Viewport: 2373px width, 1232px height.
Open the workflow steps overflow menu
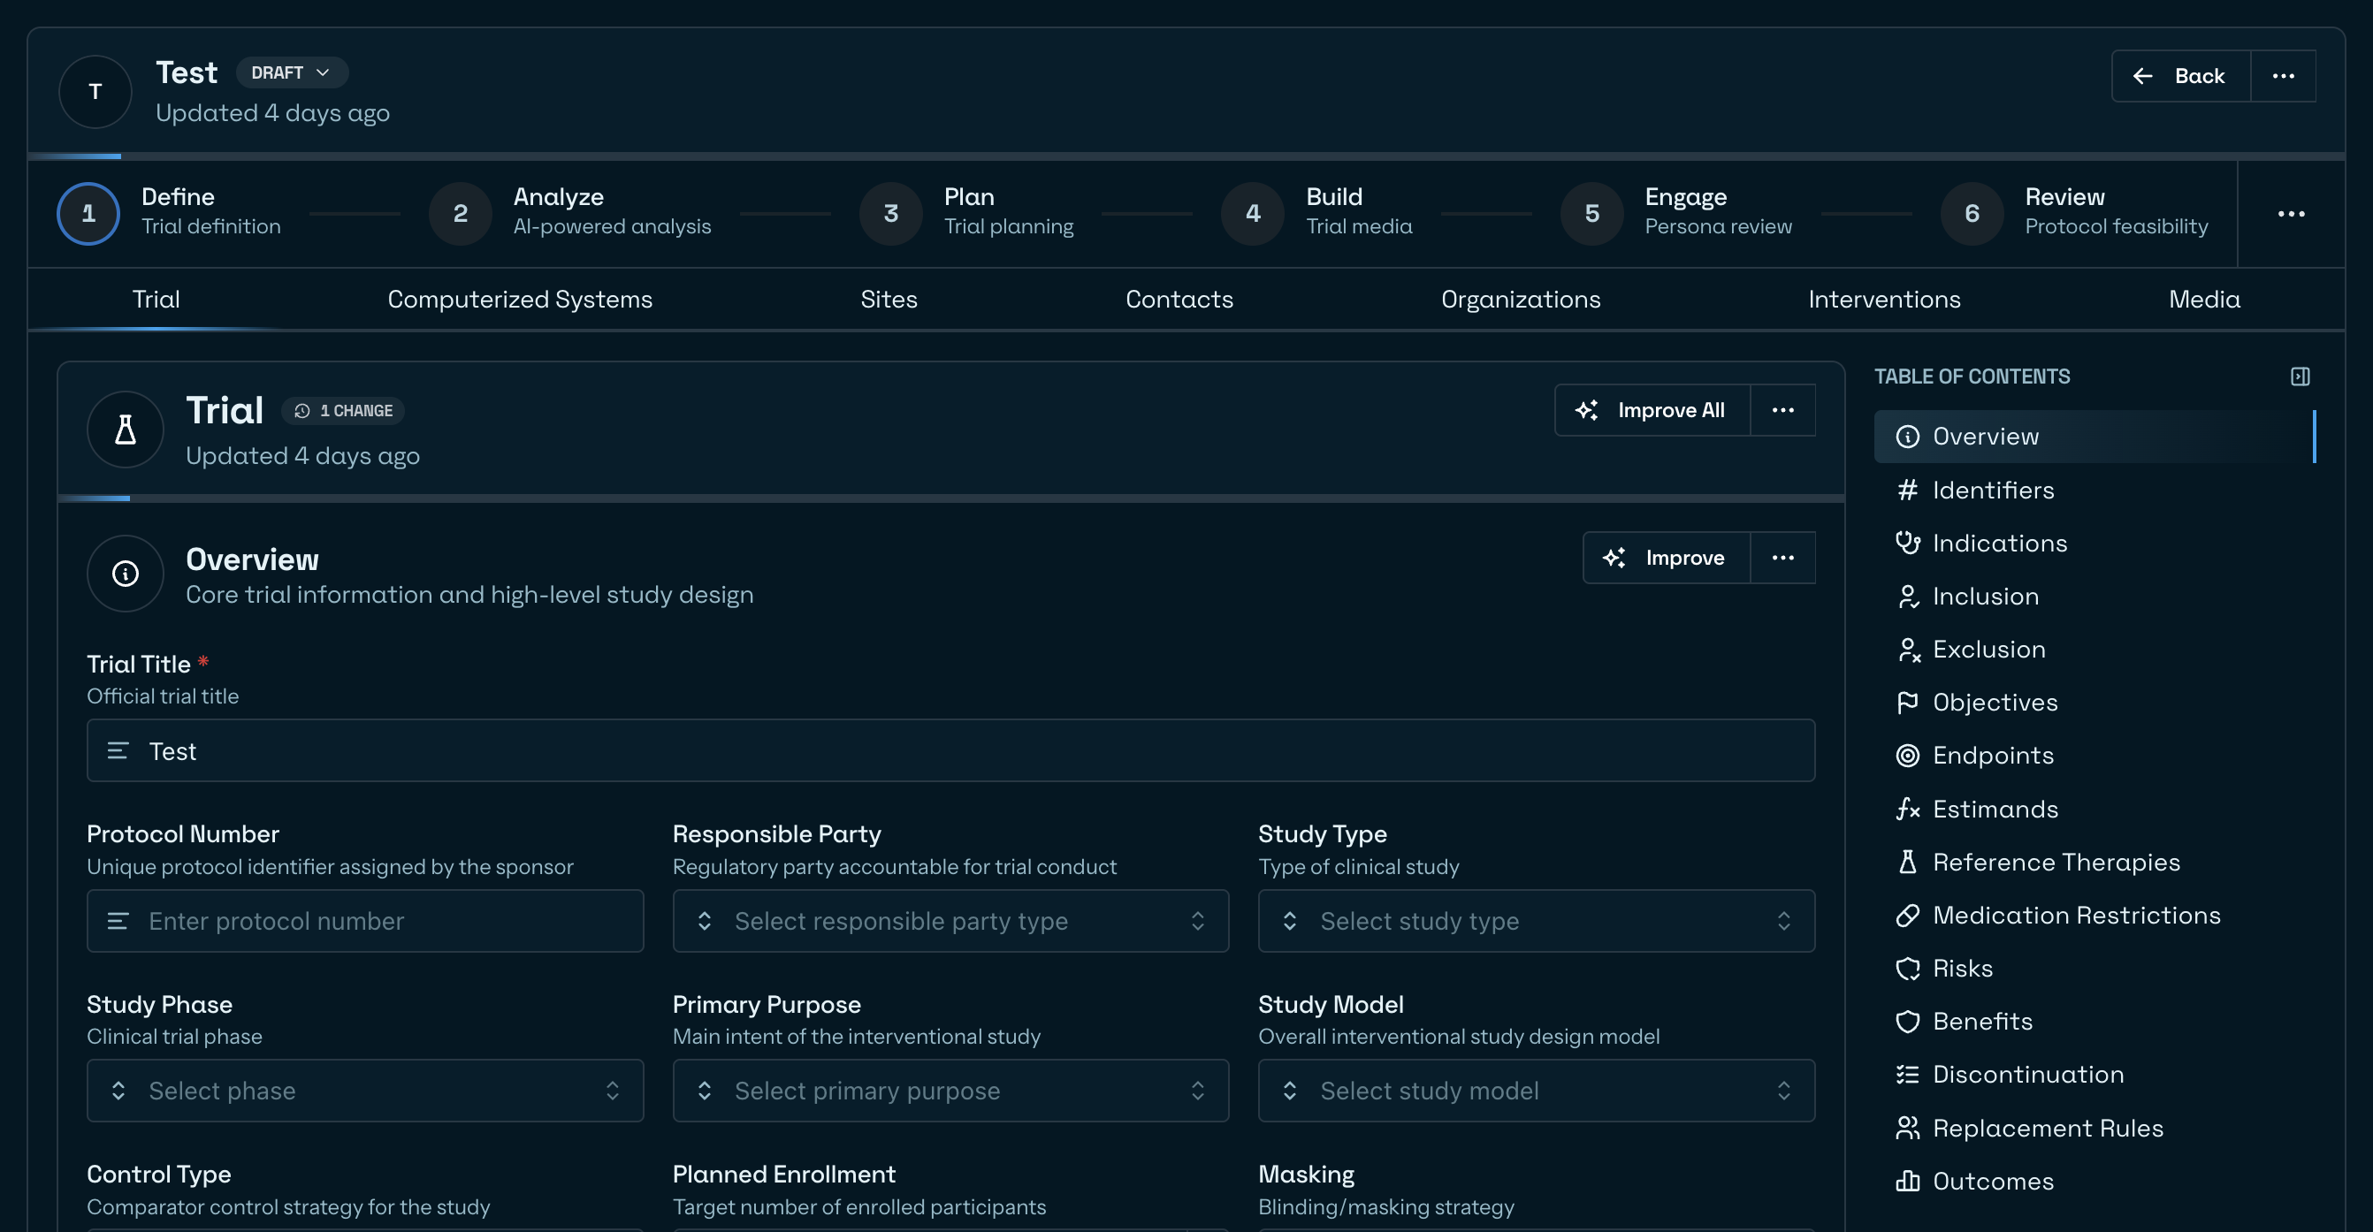(x=2291, y=214)
